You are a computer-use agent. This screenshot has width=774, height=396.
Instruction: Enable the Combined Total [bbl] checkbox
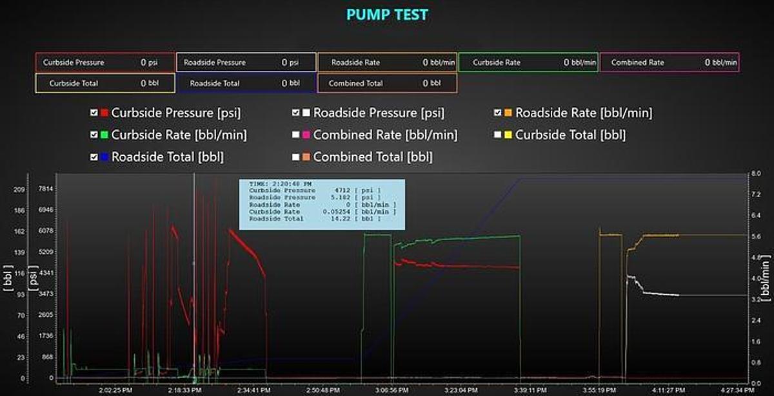pyautogui.click(x=296, y=157)
